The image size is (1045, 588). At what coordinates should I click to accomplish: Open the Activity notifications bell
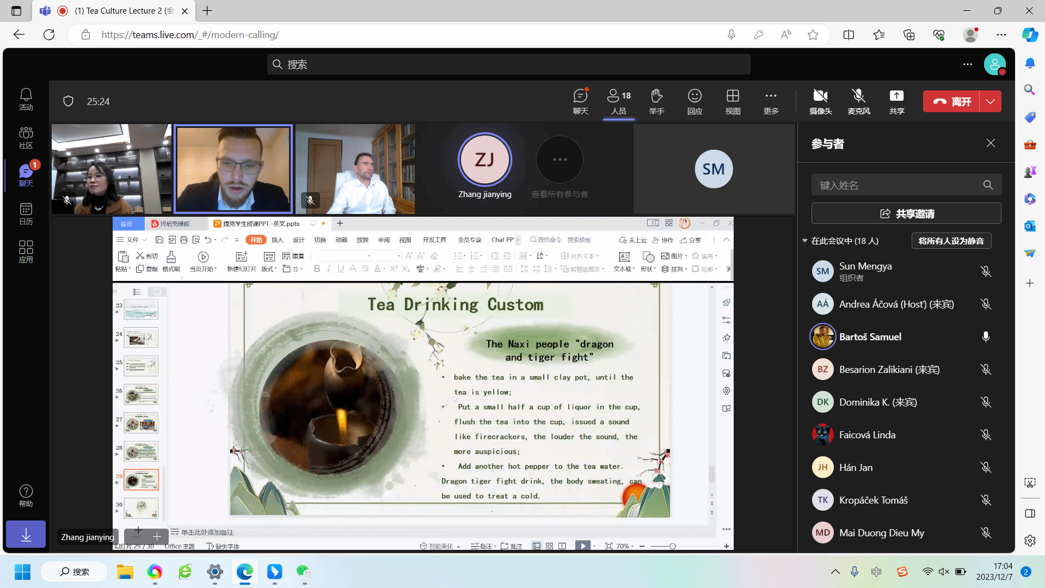(x=26, y=100)
